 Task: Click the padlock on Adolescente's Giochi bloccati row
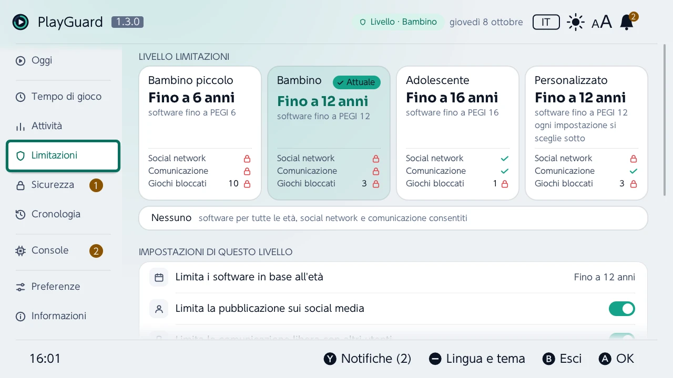click(505, 184)
